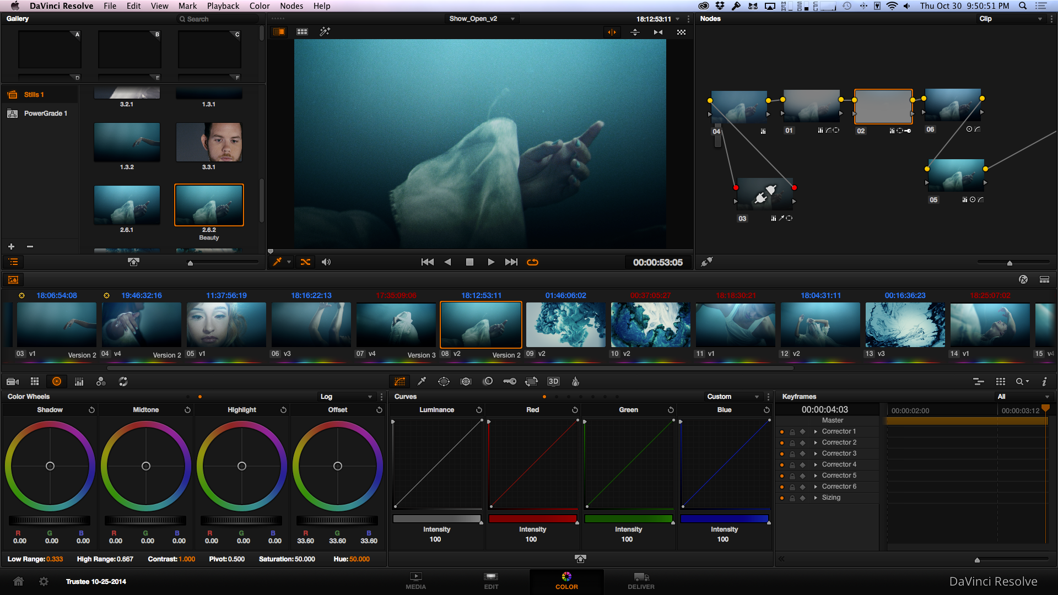Toggle the lock for Corrector 2
1058x595 pixels.
[x=792, y=443]
